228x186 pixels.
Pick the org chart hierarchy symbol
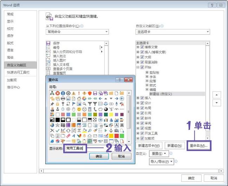pos(52,93)
